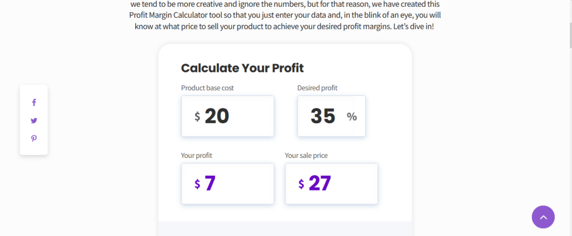
Task: Pin the page with Pinterest icon
Action: [34, 138]
